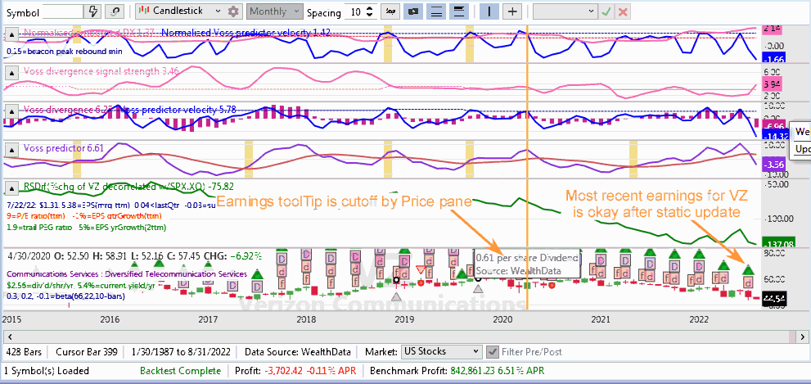811x384 pixels.
Task: Collapse the Voss divergence histogram pane
Action: 11,112
